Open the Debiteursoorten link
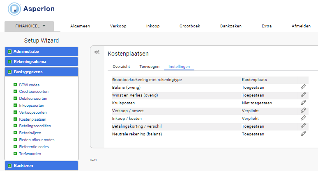The image size is (318, 171). (x=33, y=99)
